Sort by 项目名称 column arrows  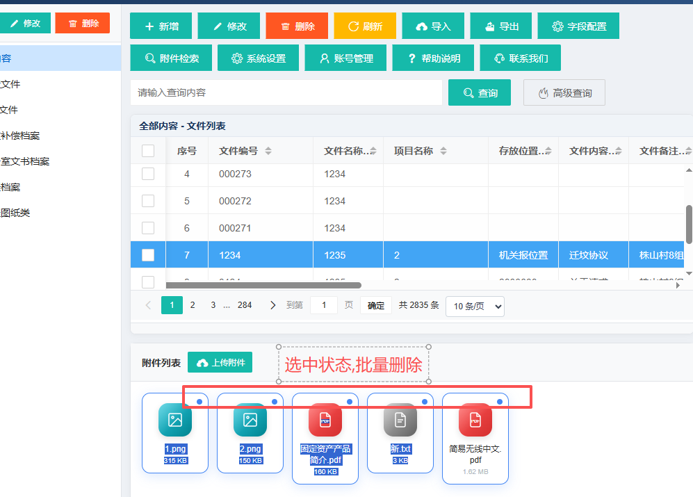(x=443, y=151)
